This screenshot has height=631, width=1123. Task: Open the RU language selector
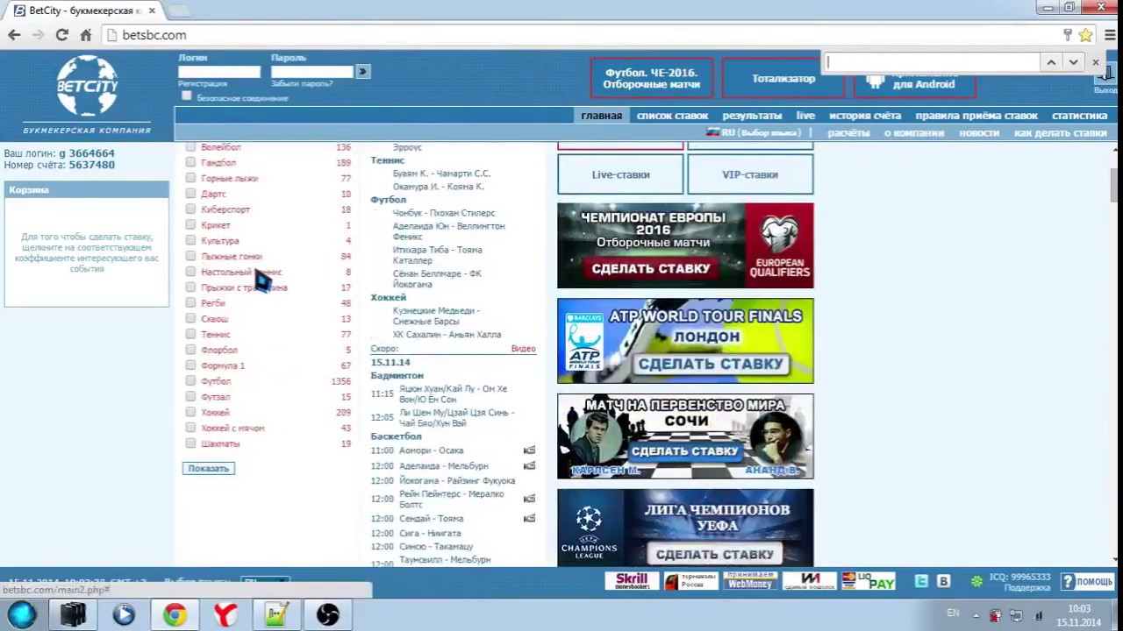point(754,133)
